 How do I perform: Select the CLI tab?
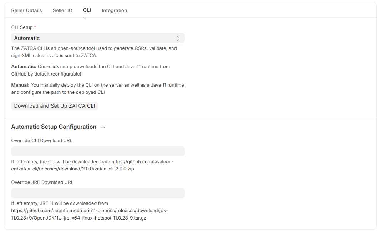pyautogui.click(x=87, y=10)
